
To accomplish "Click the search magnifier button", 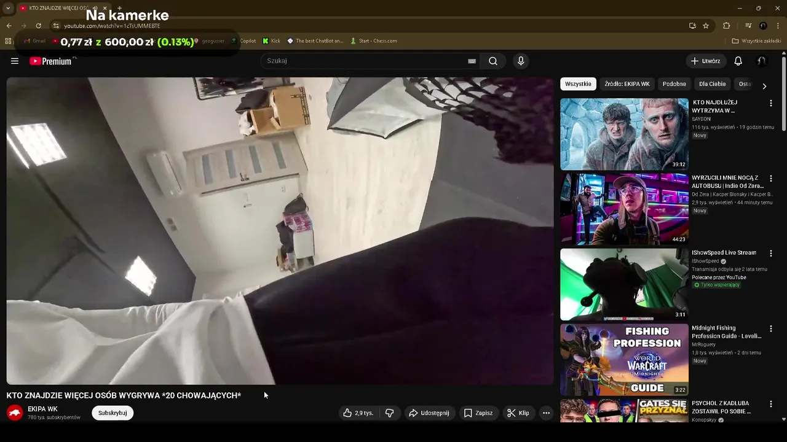I will tap(493, 61).
